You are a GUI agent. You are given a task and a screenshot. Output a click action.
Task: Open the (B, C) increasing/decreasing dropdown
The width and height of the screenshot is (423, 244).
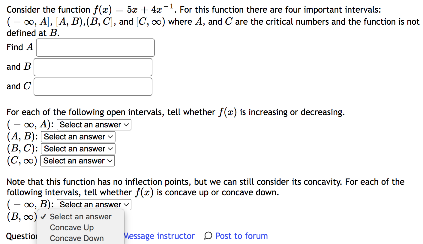(x=78, y=148)
